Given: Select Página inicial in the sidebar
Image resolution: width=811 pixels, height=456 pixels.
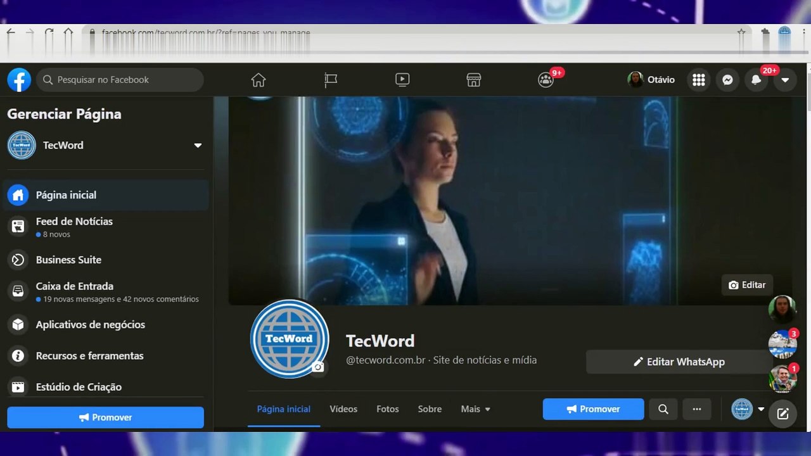Looking at the screenshot, I should click(106, 195).
